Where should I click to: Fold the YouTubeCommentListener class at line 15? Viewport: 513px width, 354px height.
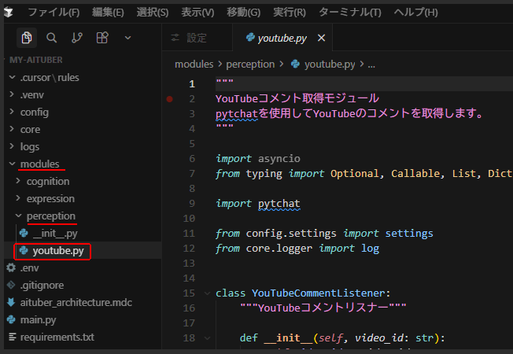pos(207,293)
